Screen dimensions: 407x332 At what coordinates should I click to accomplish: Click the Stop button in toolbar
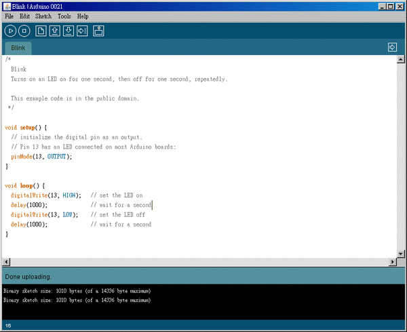click(24, 31)
